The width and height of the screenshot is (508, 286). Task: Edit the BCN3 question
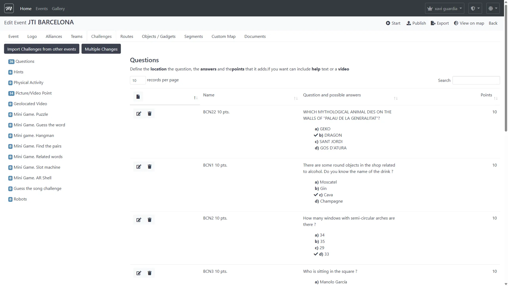pyautogui.click(x=138, y=273)
